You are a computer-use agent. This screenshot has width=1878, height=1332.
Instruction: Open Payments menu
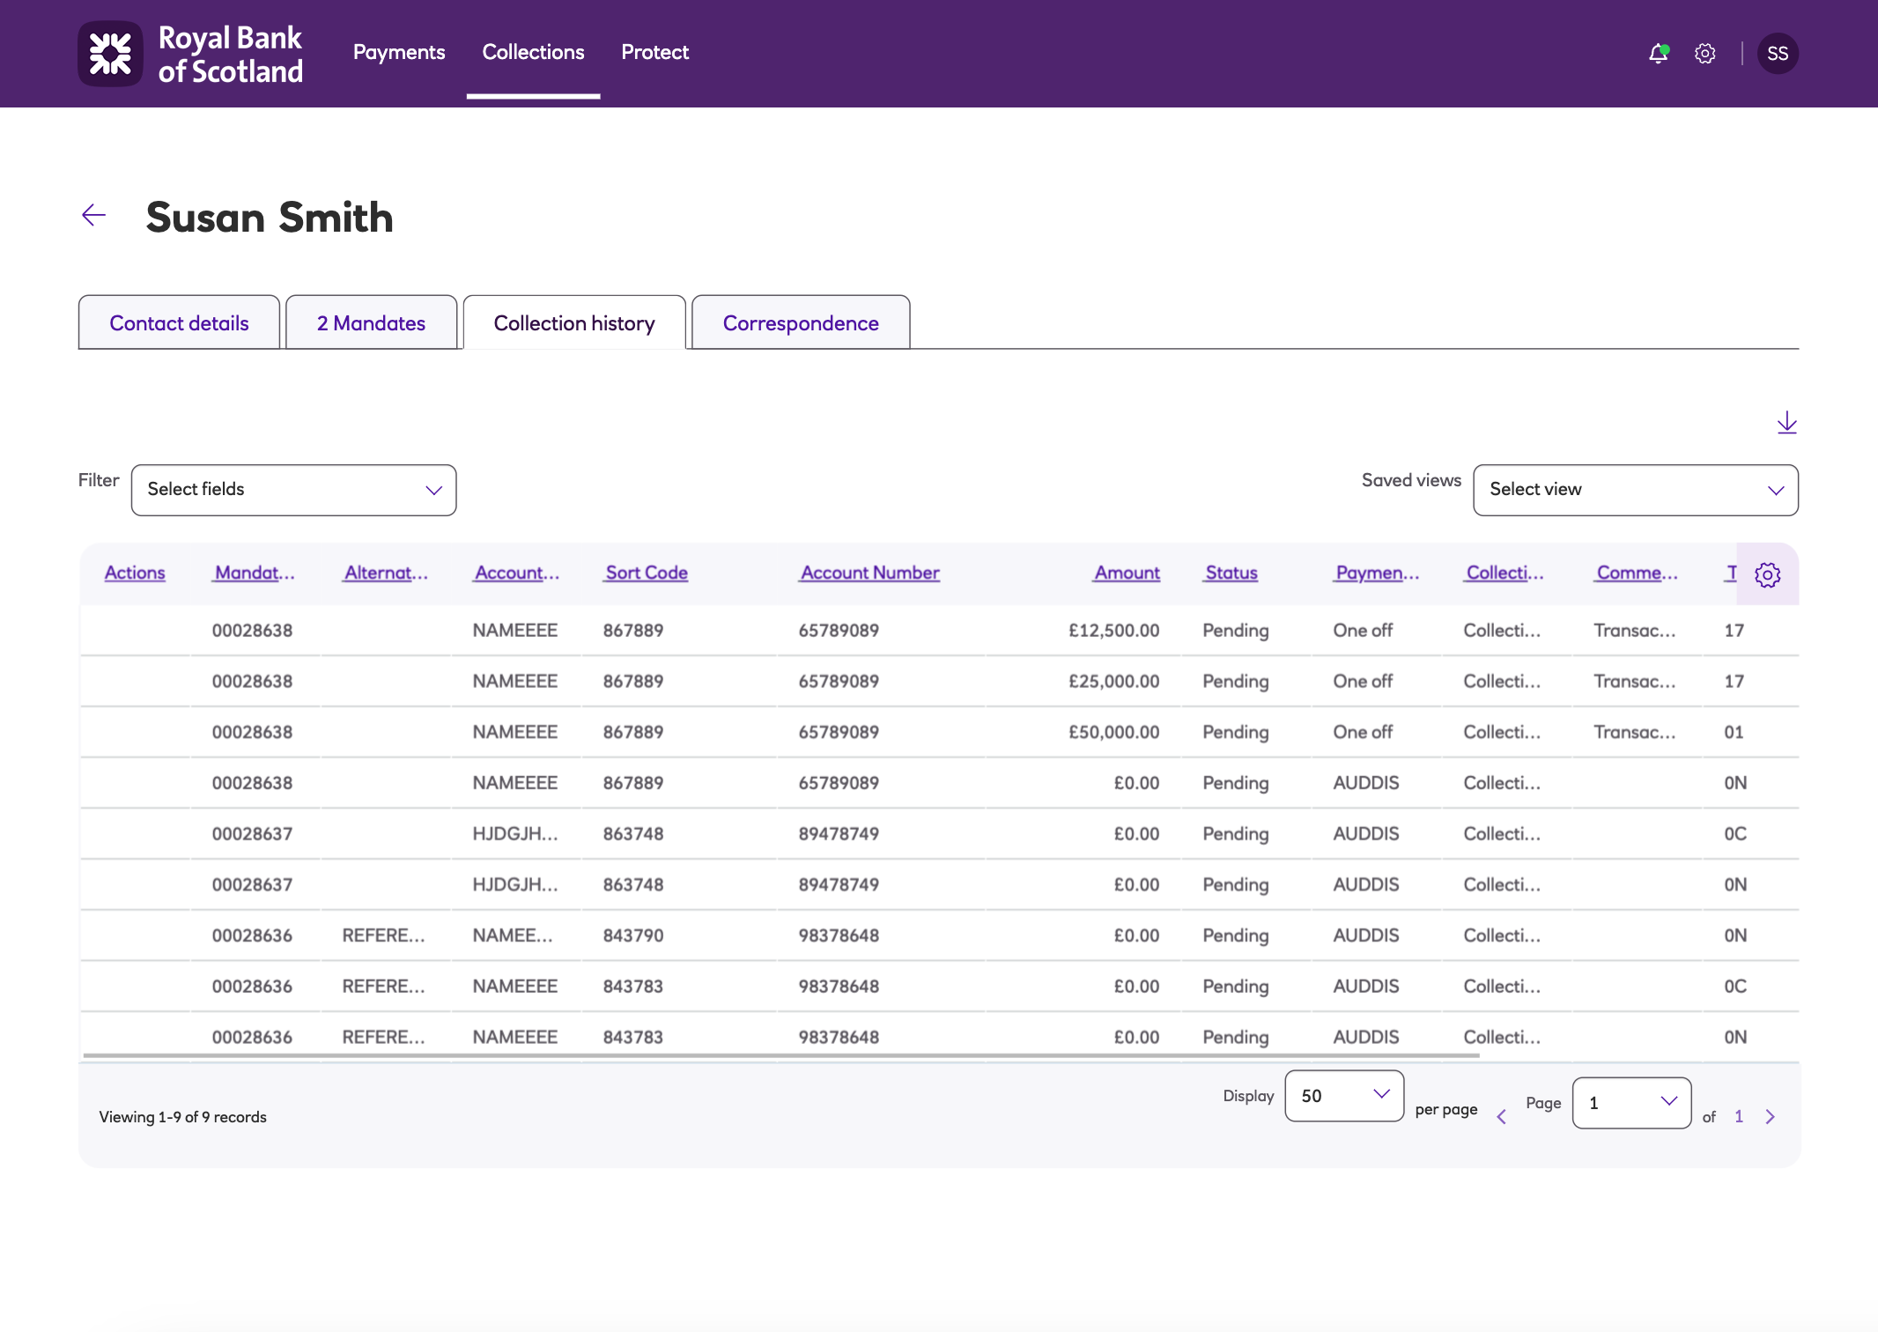coord(399,52)
